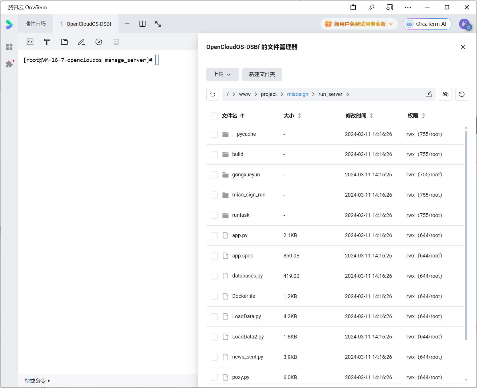
Task: Open the edit pencil toolbar icon
Action: click(x=82, y=42)
